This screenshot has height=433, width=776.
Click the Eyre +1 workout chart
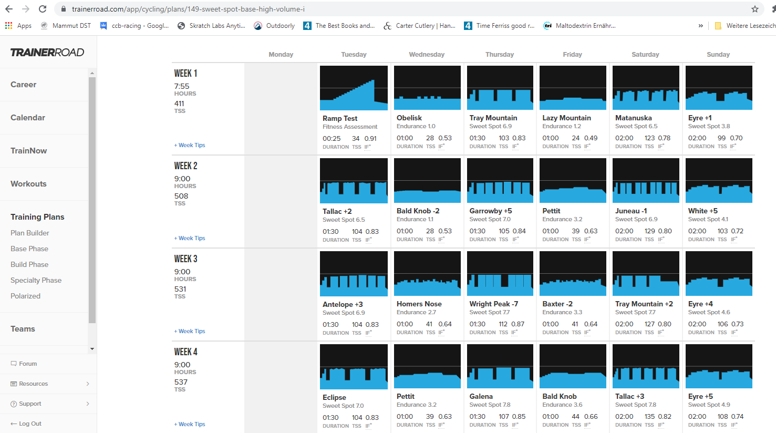pos(719,88)
